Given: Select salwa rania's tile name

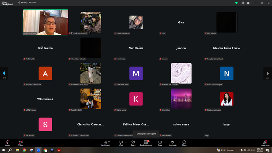Looking at the screenshot, I should pyautogui.click(x=181, y=125).
